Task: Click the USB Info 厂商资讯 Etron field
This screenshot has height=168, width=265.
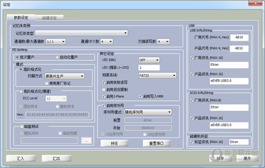Action: (229, 65)
